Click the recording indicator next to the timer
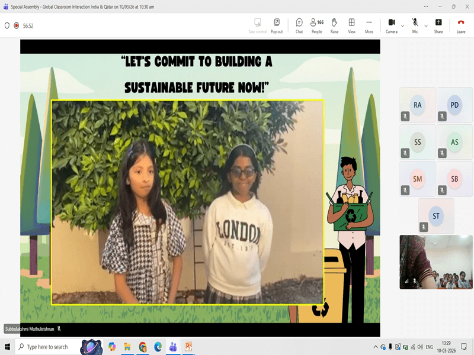 (17, 26)
